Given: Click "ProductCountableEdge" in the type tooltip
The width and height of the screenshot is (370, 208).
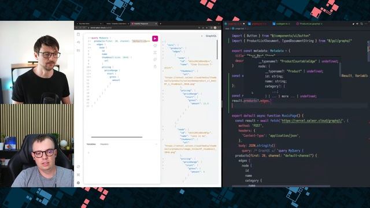Looking at the screenshot, I should (298, 61).
